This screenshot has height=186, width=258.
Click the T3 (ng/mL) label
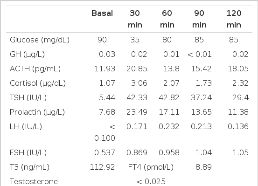[x=29, y=167]
